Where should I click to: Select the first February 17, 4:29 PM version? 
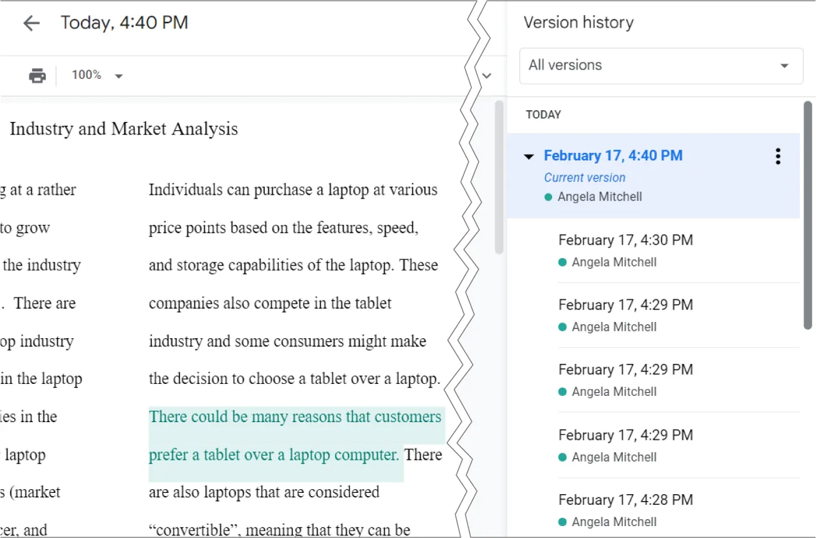pos(625,304)
